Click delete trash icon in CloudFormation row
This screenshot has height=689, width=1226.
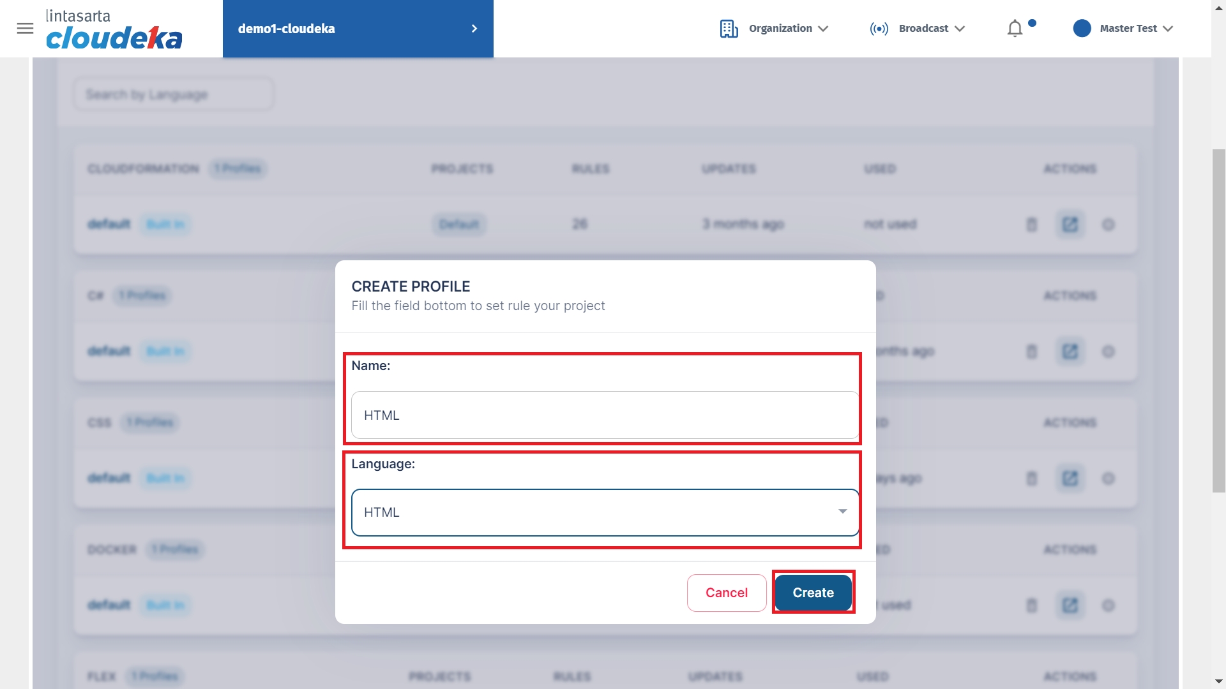(1031, 225)
